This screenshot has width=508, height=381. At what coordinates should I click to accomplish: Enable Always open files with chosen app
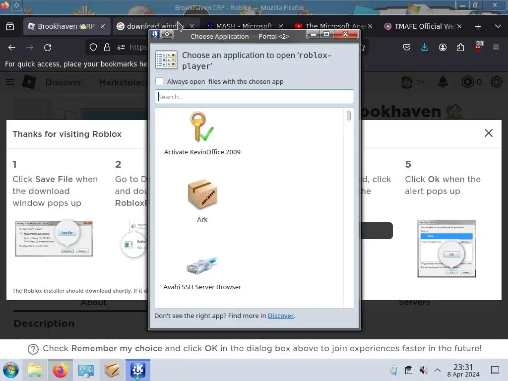[159, 81]
